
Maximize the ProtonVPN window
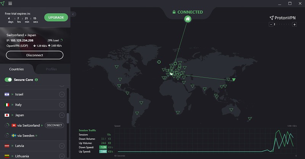tap(290, 3)
